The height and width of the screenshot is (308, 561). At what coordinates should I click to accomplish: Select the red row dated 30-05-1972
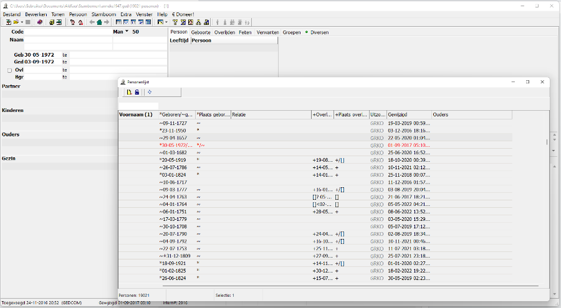click(x=249, y=144)
